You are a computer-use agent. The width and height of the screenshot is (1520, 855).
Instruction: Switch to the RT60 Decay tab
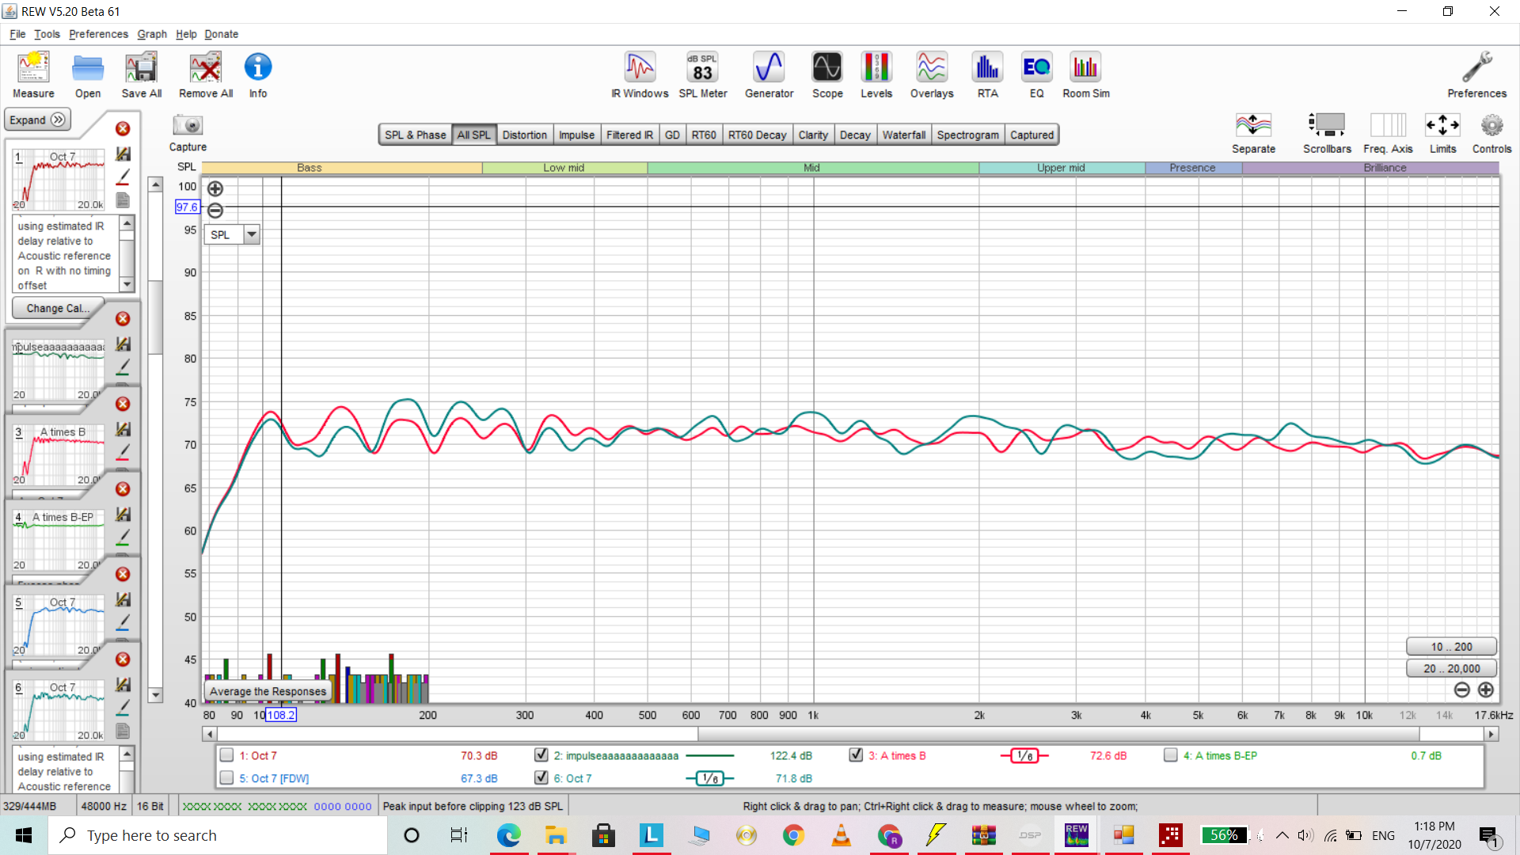758,135
